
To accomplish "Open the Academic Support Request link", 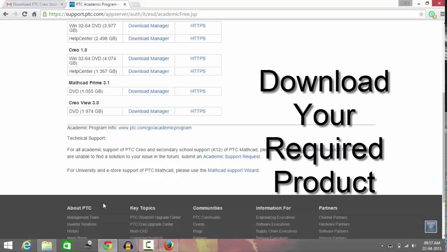I will pos(231,156).
